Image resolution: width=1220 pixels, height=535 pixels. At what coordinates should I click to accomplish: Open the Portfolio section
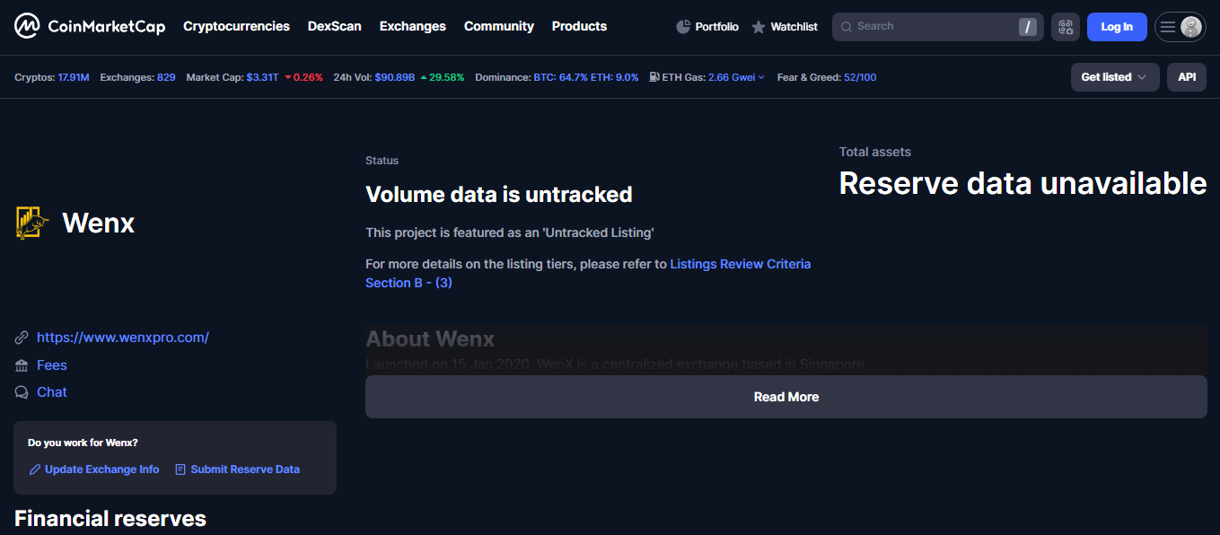point(707,26)
